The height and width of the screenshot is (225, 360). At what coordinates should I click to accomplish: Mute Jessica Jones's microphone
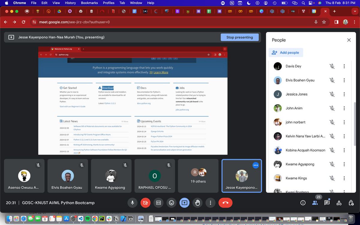click(332, 94)
